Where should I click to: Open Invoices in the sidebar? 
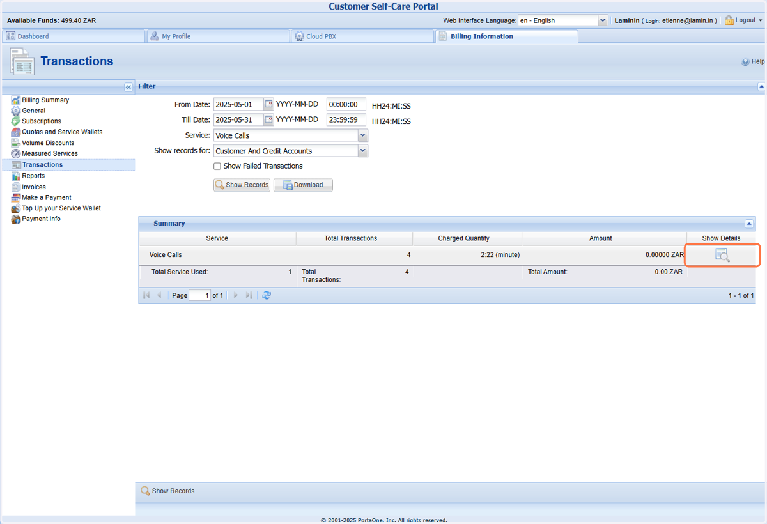pyautogui.click(x=34, y=187)
